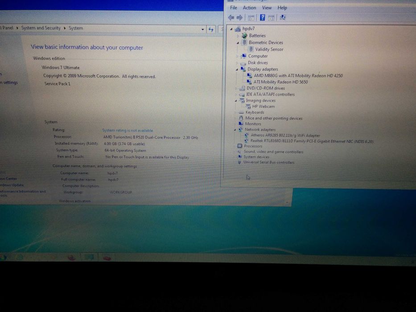Click 'Windows 7 Ultimate' edition text
416x312 pixels.
tap(61, 68)
